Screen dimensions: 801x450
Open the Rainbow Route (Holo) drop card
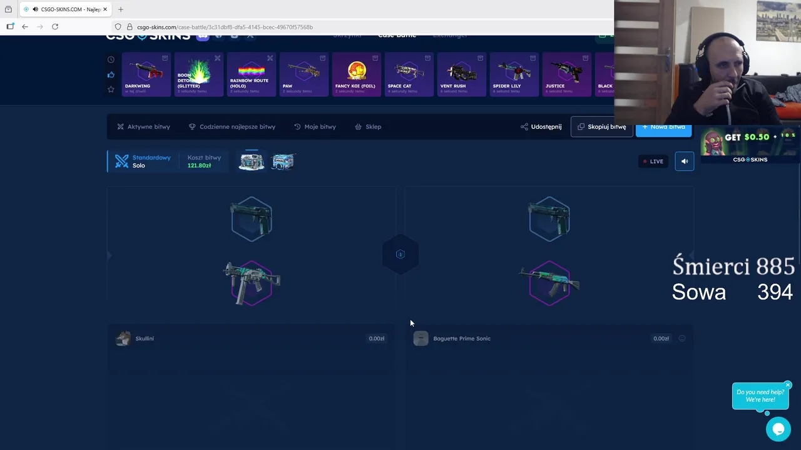(251, 74)
